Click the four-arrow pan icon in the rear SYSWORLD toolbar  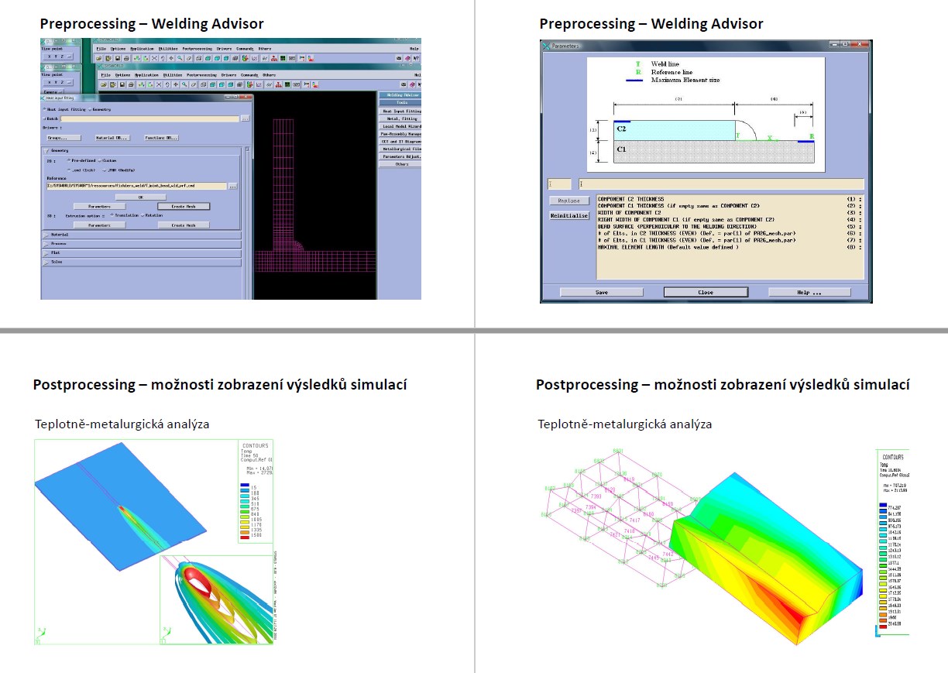click(x=171, y=58)
